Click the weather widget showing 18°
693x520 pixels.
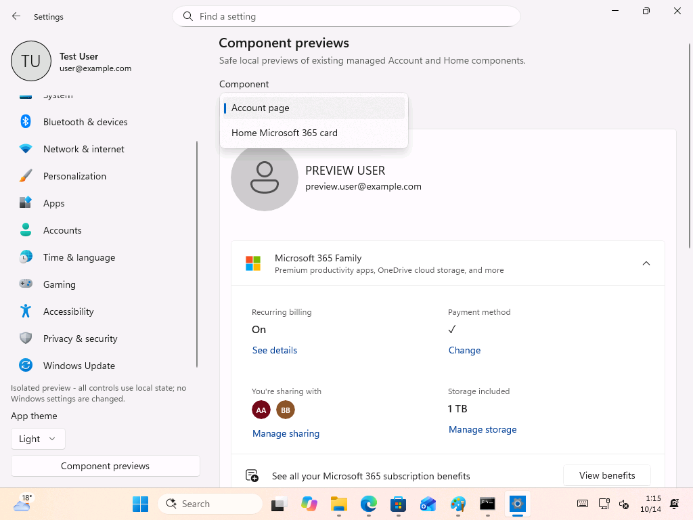tap(22, 503)
